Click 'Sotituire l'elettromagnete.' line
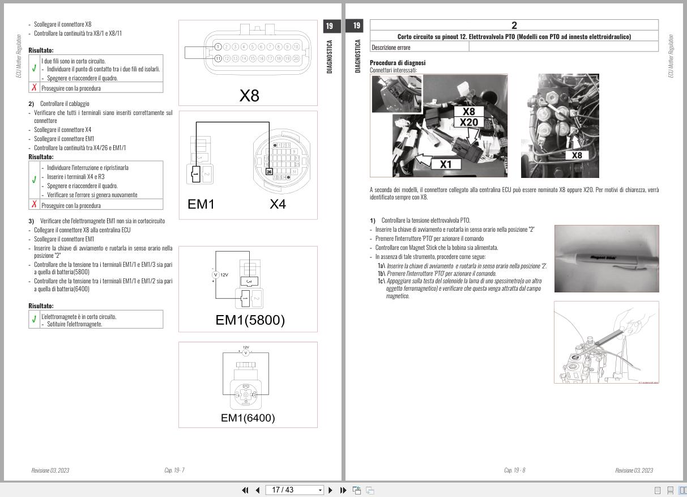 tap(74, 324)
